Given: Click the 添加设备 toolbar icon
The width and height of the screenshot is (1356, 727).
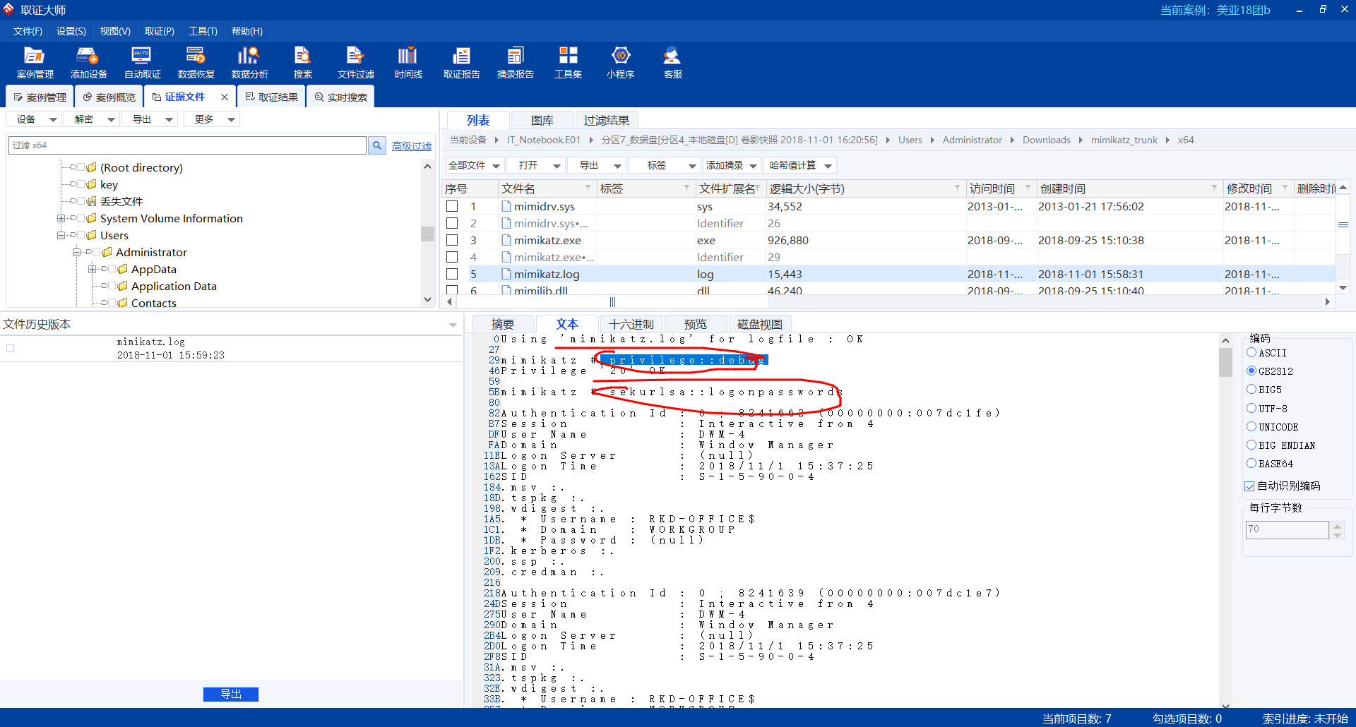Looking at the screenshot, I should [88, 63].
